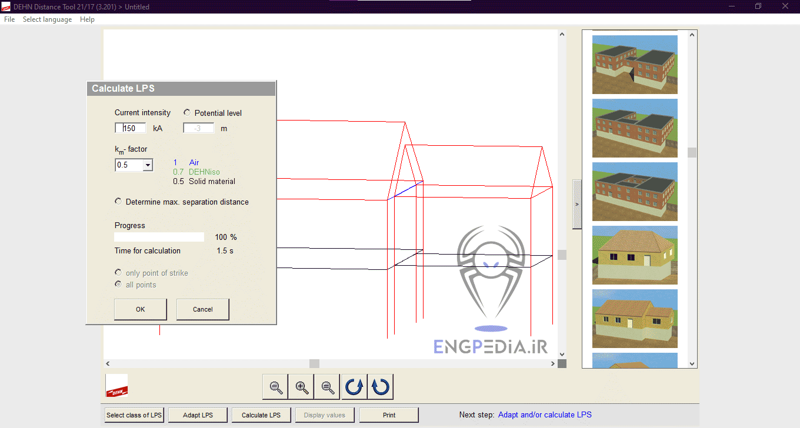Open the km-factor dropdown
This screenshot has height=428, width=800.
(148, 165)
